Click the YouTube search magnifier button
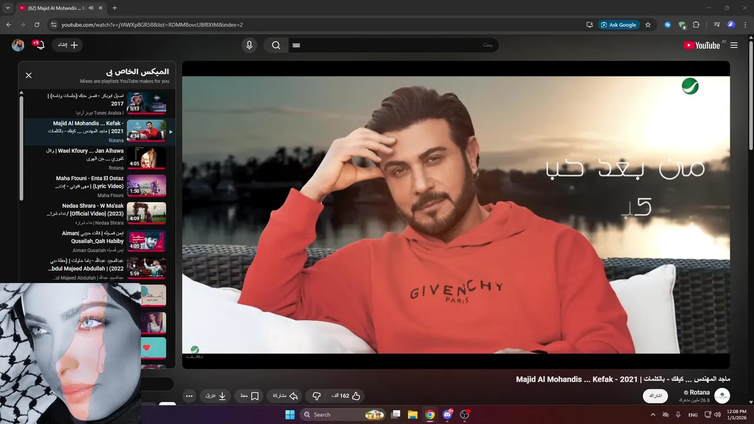Viewport: 754px width, 424px height. click(276, 45)
